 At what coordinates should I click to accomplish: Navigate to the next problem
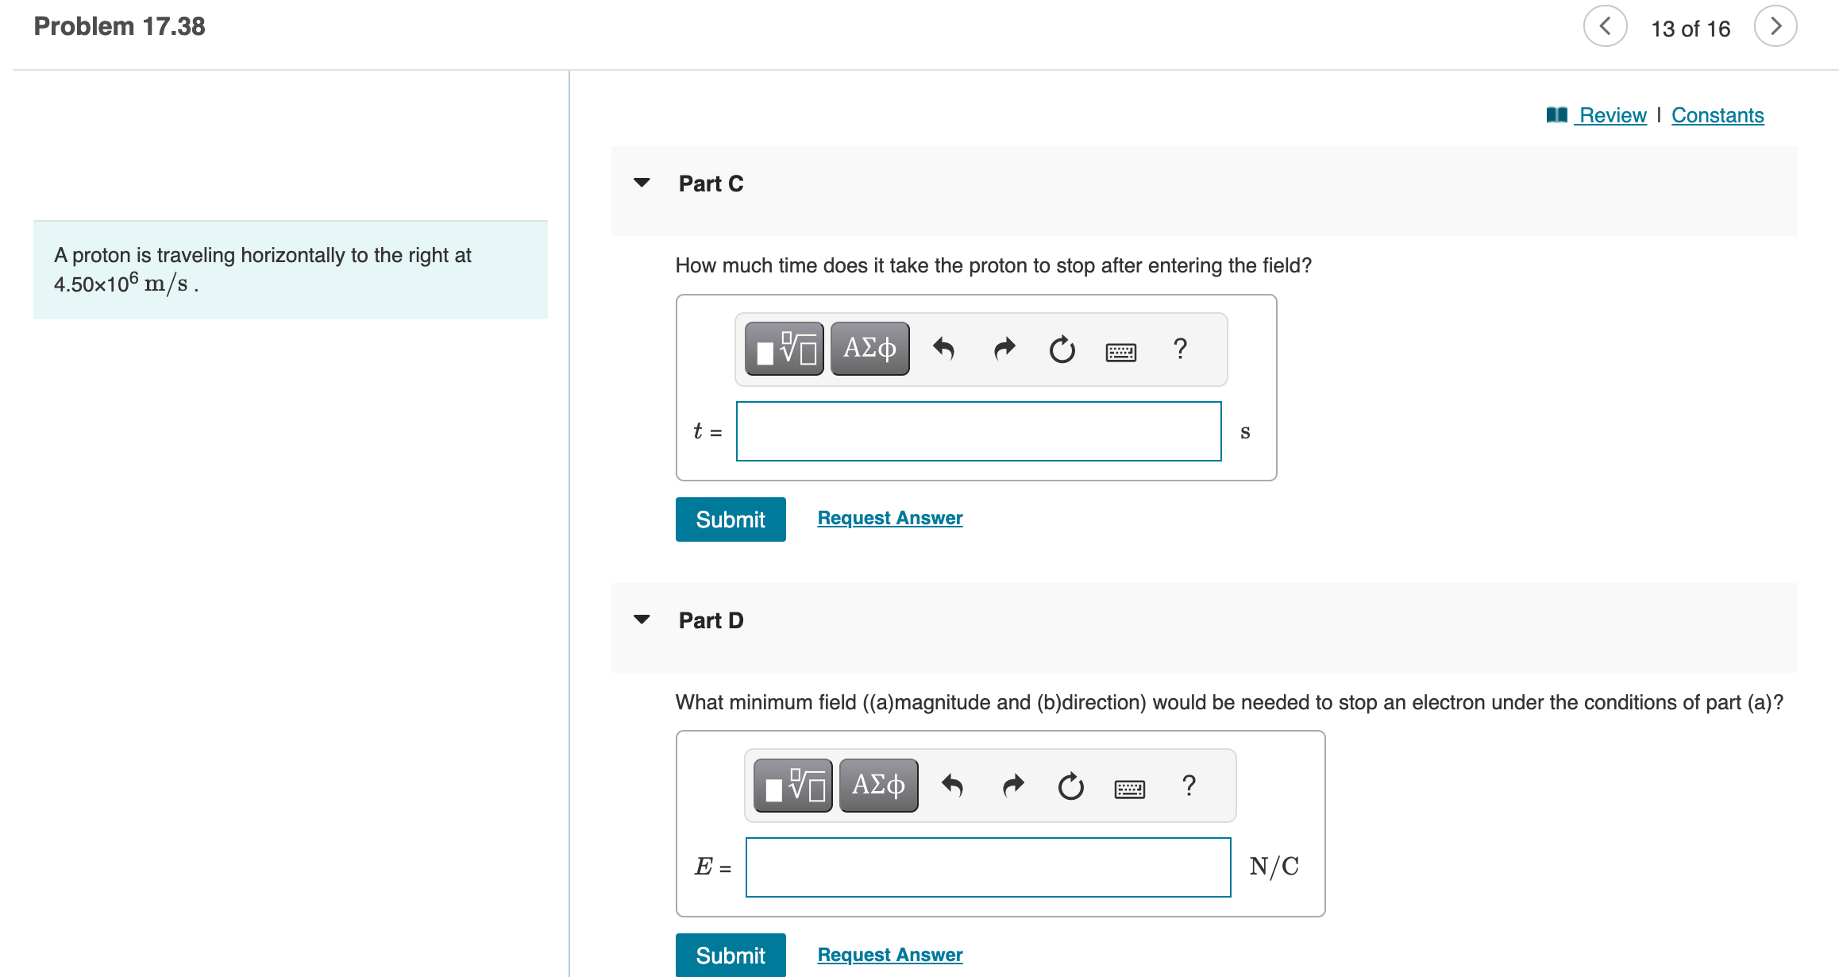tap(1775, 25)
